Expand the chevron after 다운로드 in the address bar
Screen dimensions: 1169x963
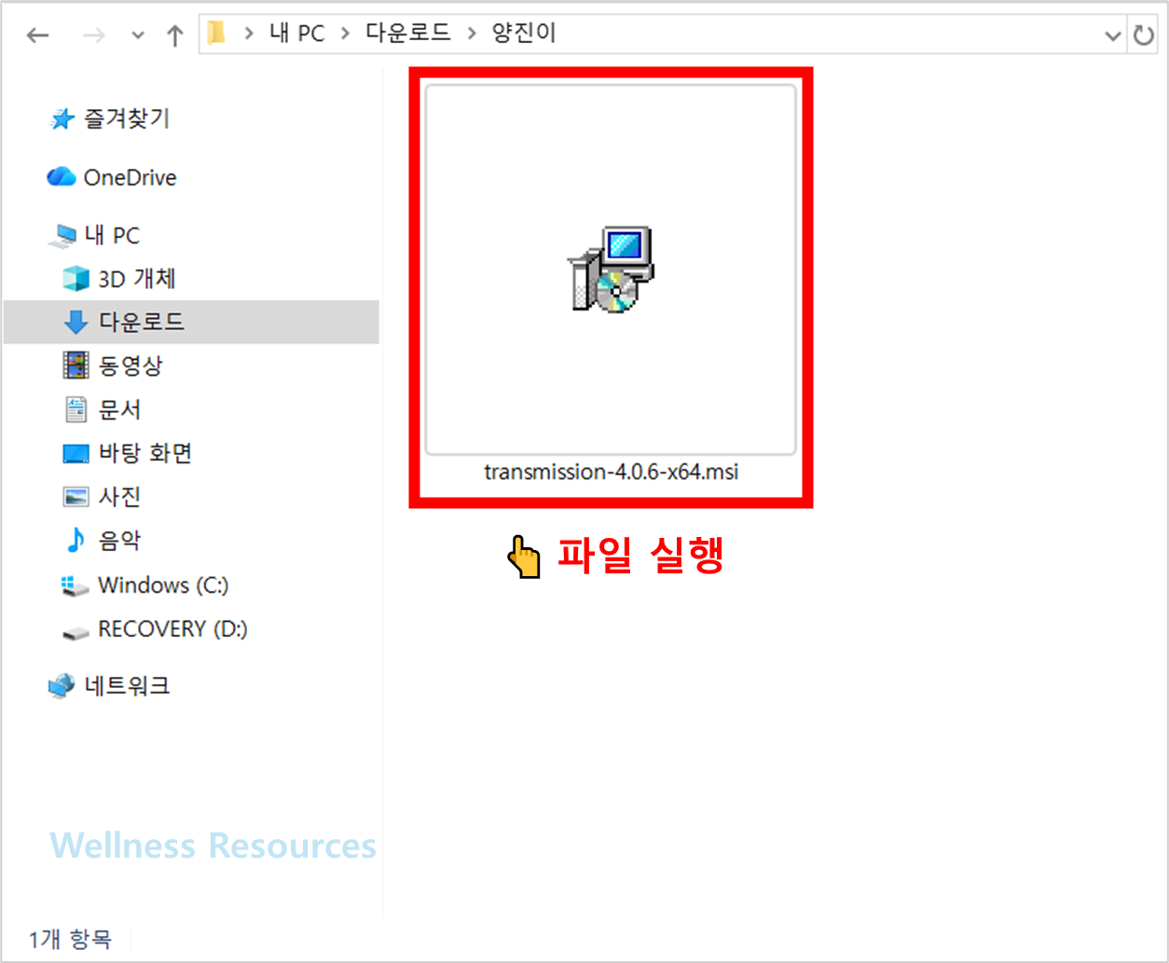point(472,34)
